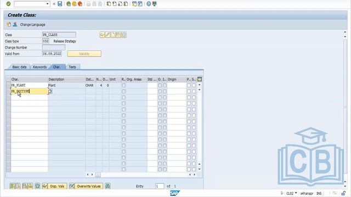Click the Class type field 032

pos(46,41)
